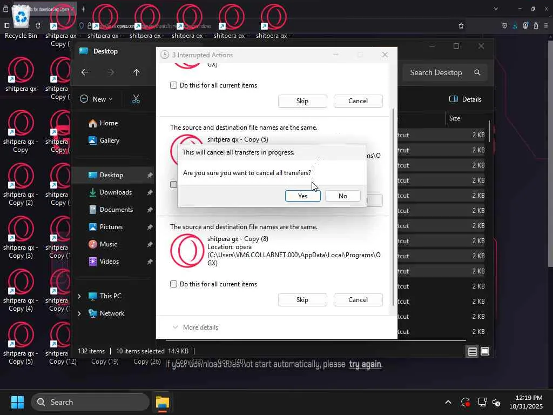Click the Cut scissors icon in Explorer toolbar
Screen dimensions: 553x415
[x=136, y=99]
